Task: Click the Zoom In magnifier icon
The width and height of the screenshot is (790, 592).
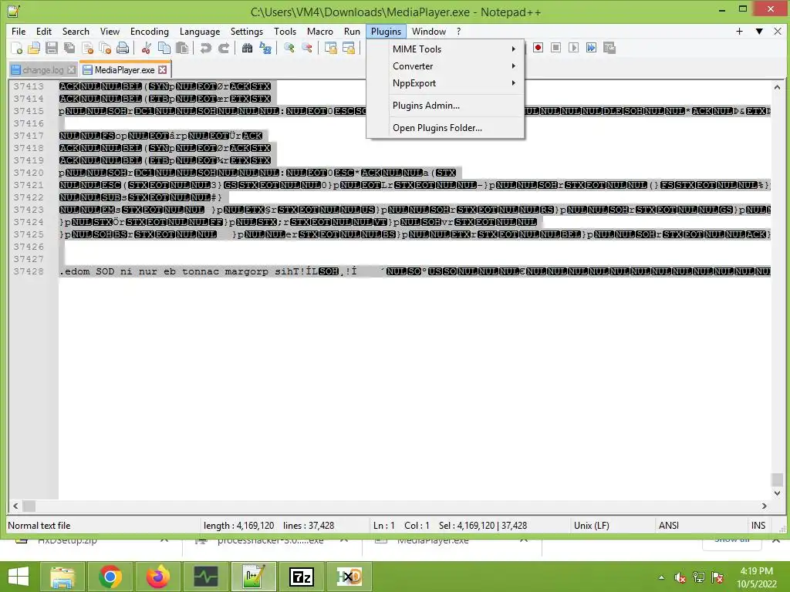Action: (x=289, y=49)
